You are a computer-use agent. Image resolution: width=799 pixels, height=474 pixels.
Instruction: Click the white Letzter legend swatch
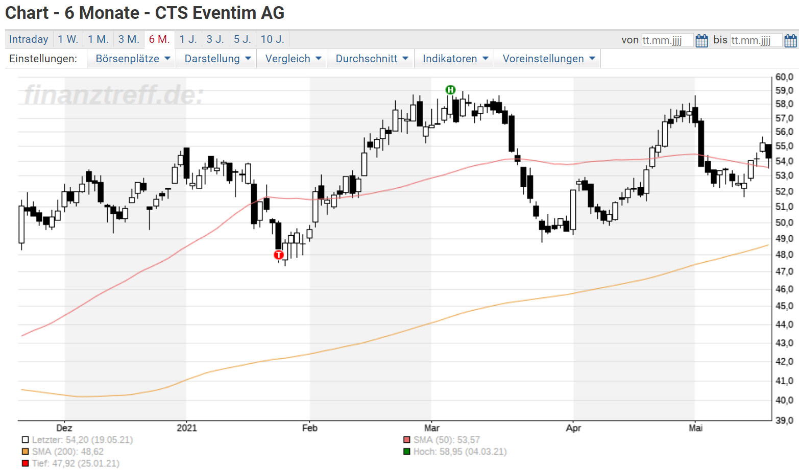tap(25, 440)
